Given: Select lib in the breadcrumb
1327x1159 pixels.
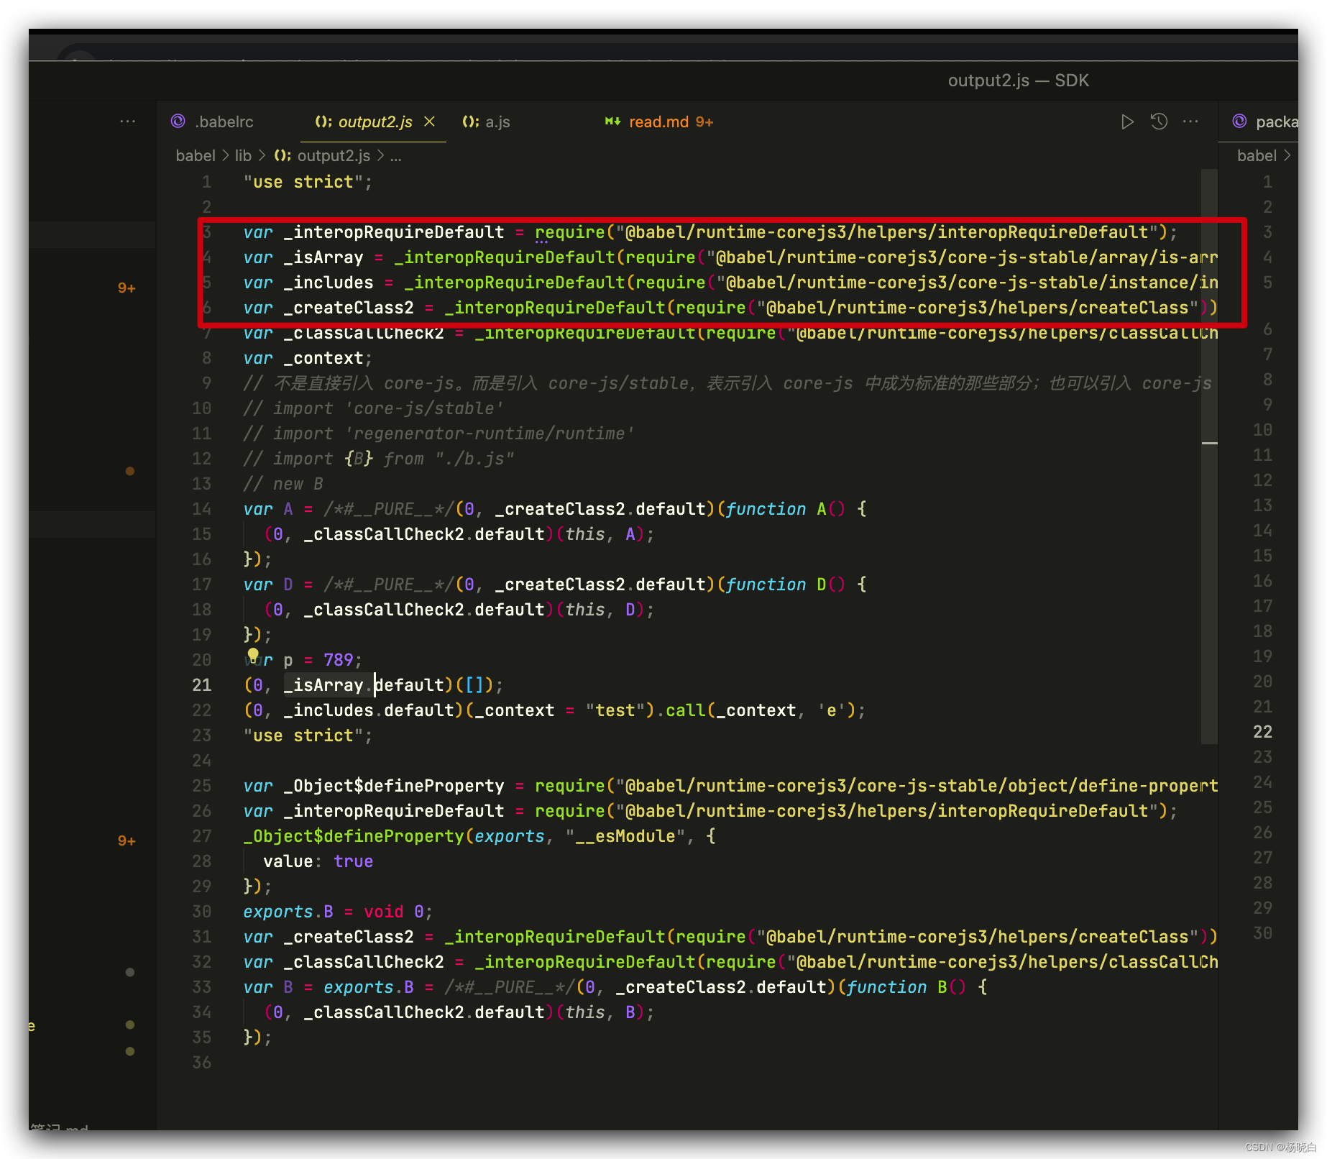Looking at the screenshot, I should (x=243, y=156).
